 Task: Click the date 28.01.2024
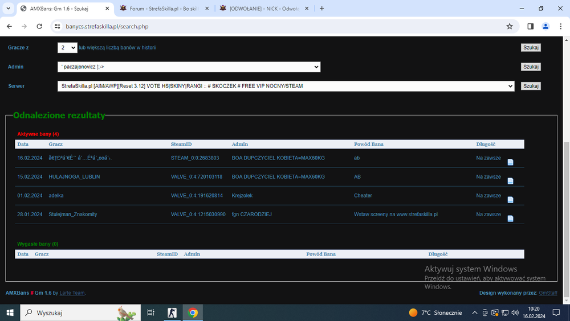(x=30, y=215)
